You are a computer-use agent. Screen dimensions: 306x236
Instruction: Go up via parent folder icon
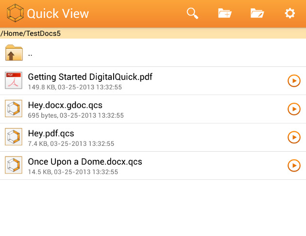pos(14,52)
